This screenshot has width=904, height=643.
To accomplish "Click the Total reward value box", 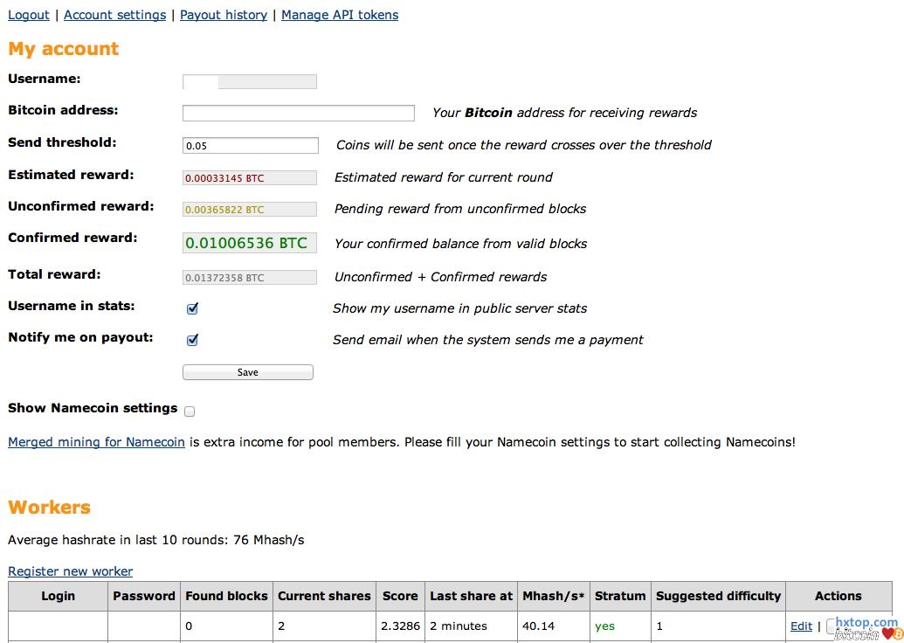I will (x=249, y=278).
